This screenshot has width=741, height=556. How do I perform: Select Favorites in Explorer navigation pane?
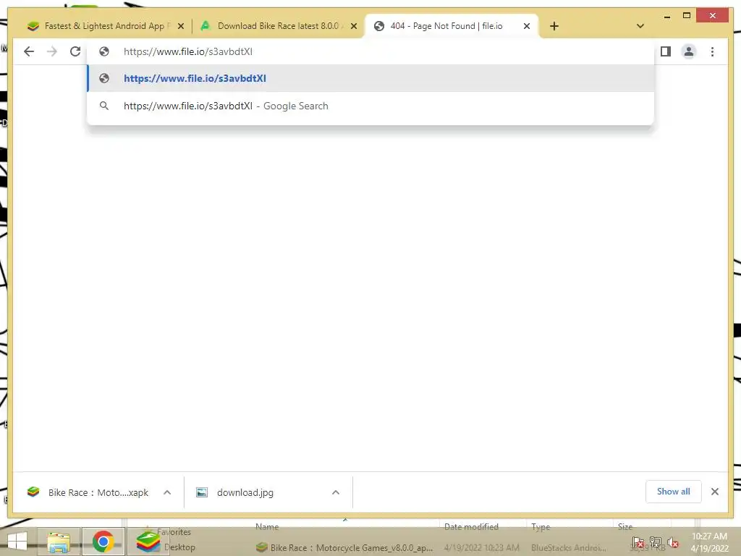point(174,532)
